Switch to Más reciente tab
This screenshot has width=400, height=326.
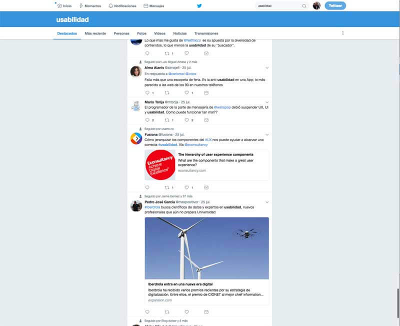pos(95,33)
